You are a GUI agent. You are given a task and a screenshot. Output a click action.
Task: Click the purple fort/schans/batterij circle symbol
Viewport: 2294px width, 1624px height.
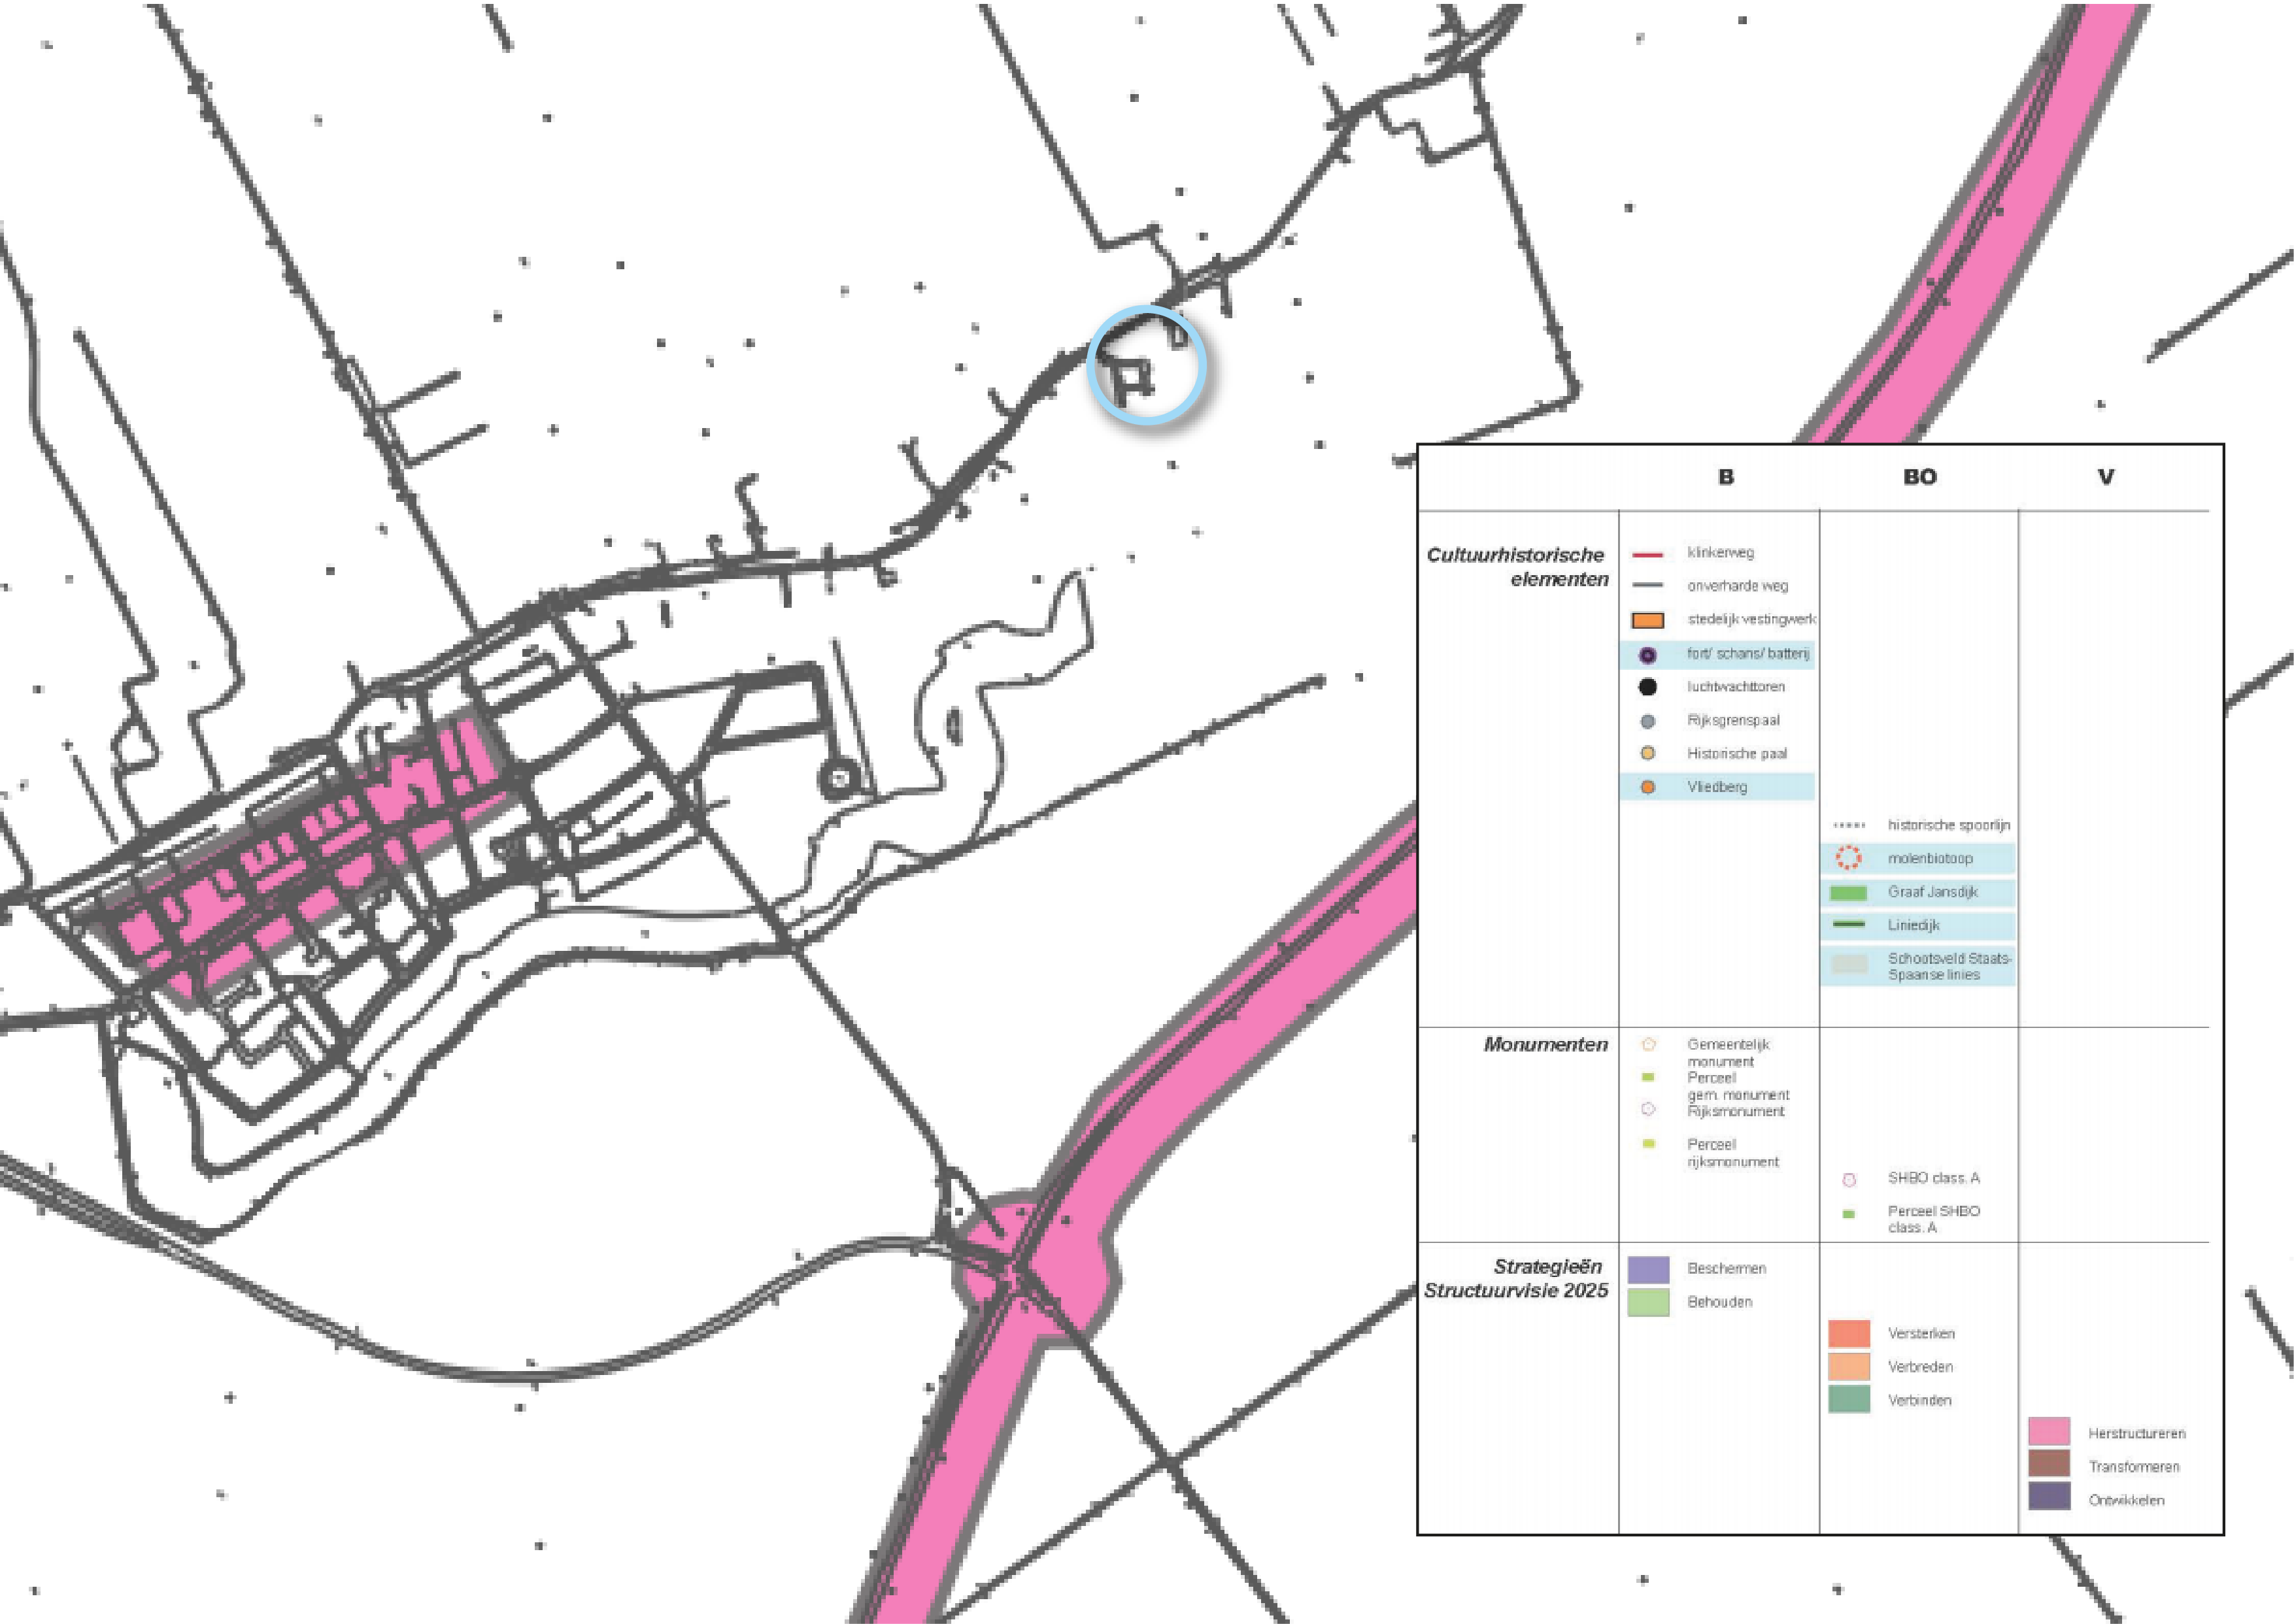click(1647, 655)
